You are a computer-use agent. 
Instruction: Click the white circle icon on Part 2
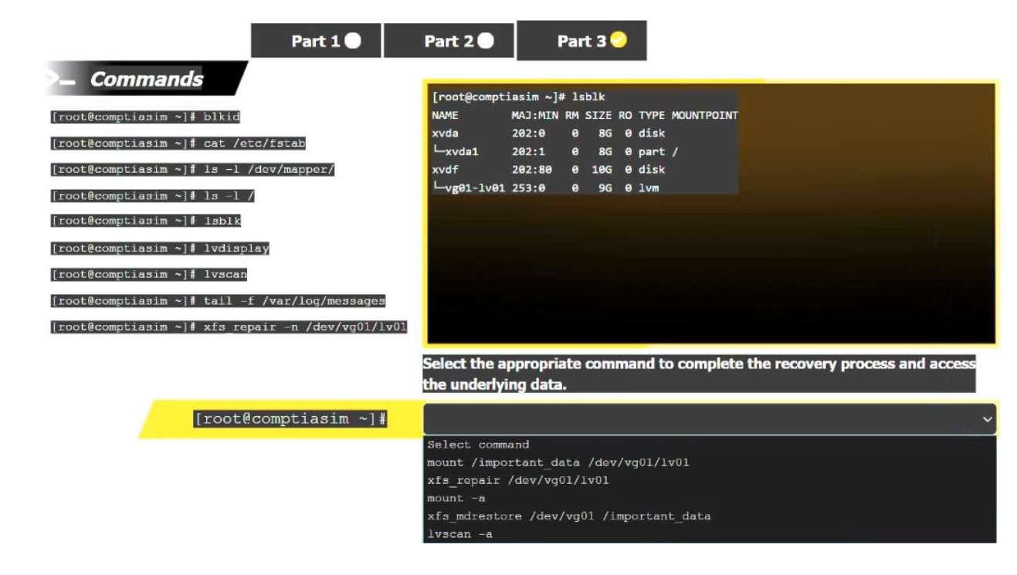(x=486, y=41)
